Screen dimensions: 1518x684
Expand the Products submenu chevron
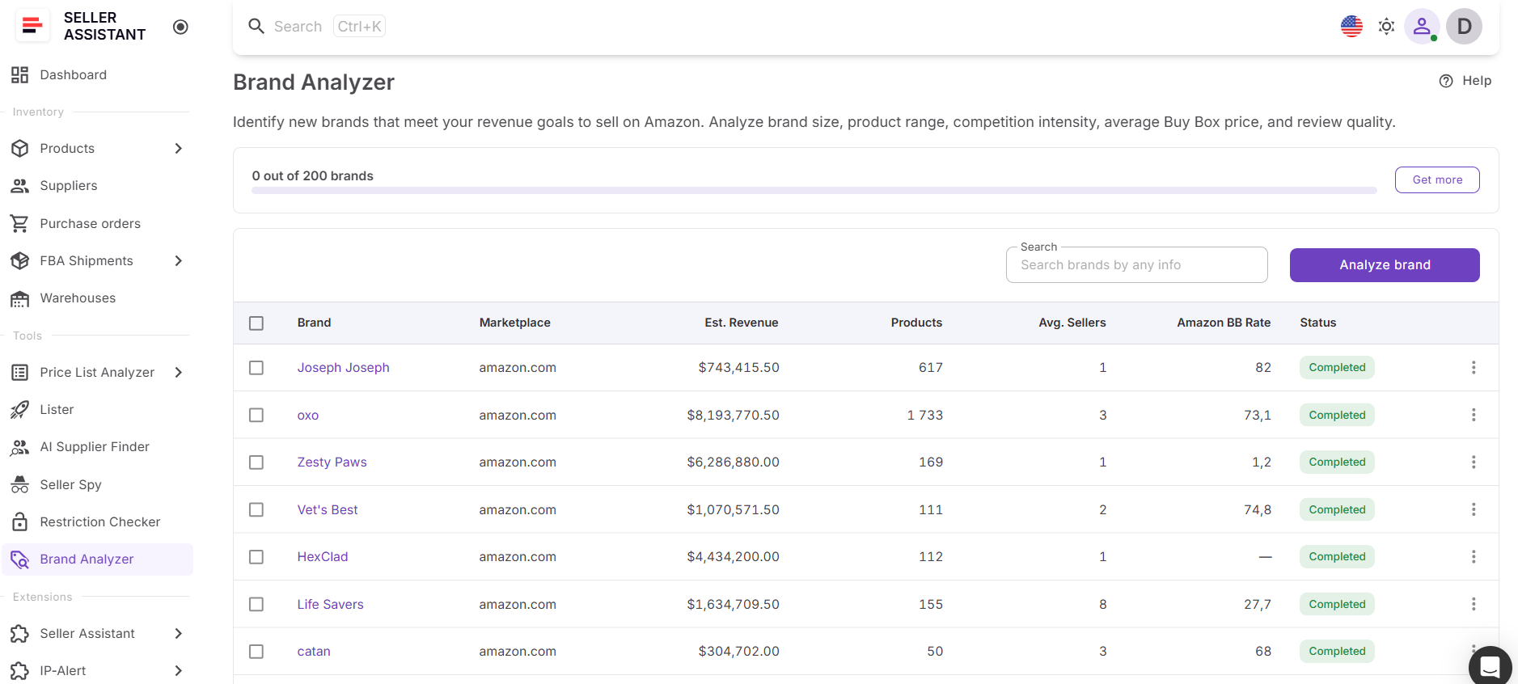179,149
